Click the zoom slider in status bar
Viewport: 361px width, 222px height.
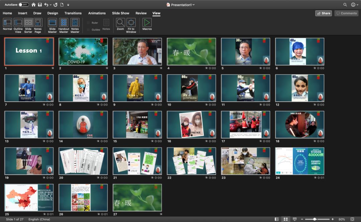click(x=315, y=219)
